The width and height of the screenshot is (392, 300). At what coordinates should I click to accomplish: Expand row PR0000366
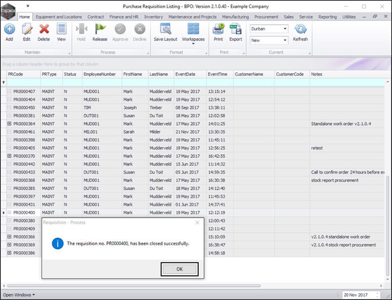pyautogui.click(x=9, y=237)
